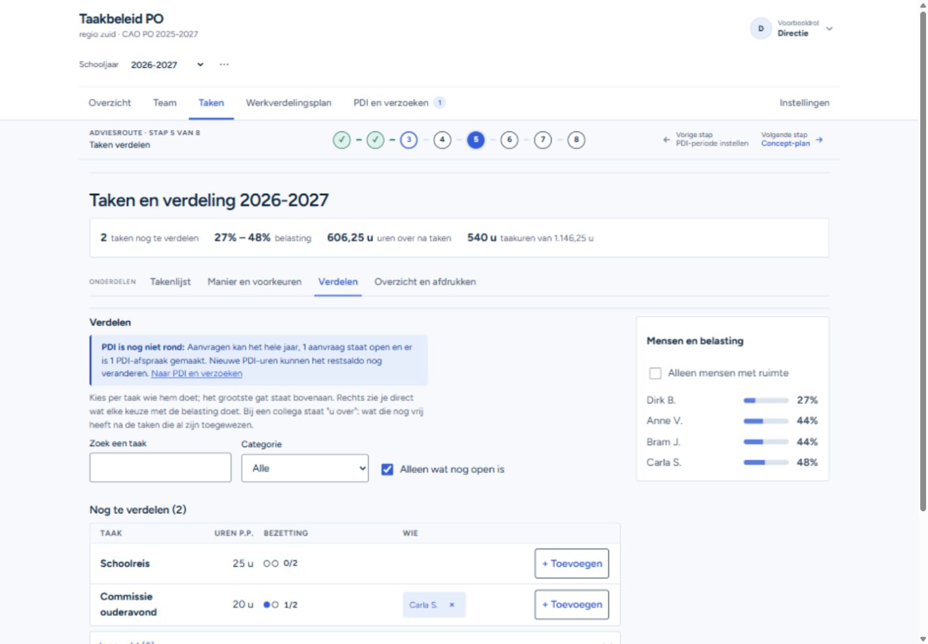Select "Manier en voorkeuren" subtab
928x644 pixels.
pyautogui.click(x=255, y=282)
